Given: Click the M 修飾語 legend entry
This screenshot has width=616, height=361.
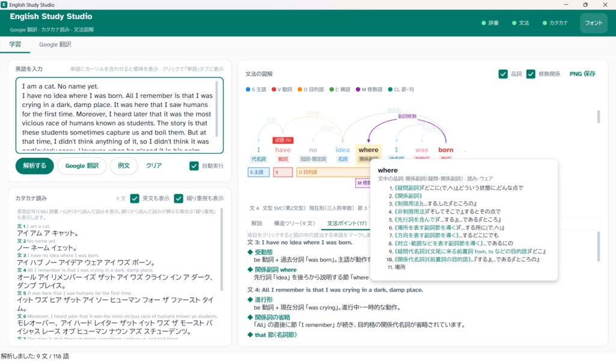Looking at the screenshot, I should click(x=369, y=89).
